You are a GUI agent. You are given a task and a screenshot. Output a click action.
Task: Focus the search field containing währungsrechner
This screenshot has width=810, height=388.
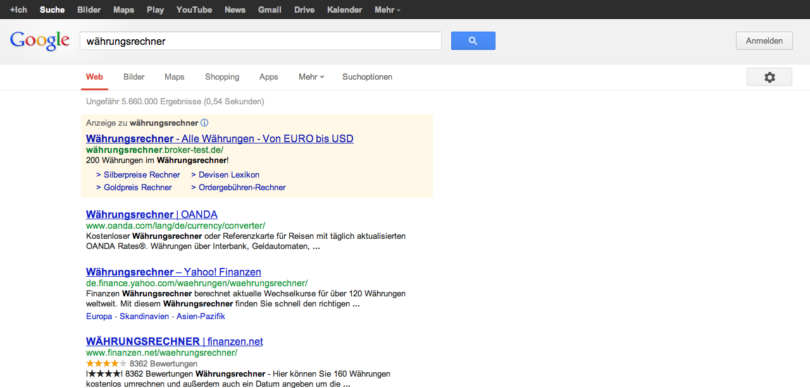pos(260,41)
